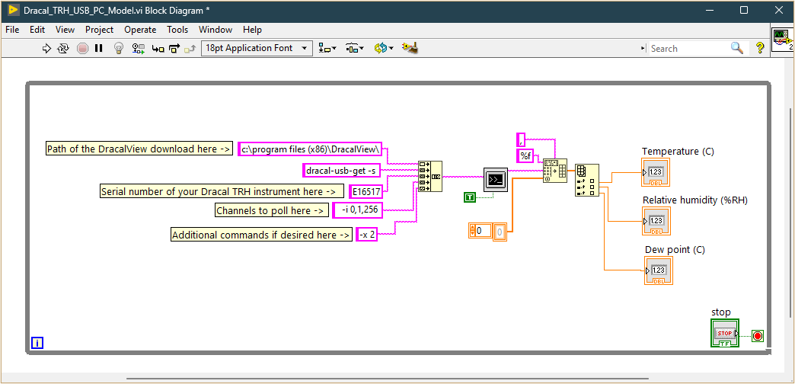
Task: Click the VI icon in top-right corner
Action: (783, 40)
